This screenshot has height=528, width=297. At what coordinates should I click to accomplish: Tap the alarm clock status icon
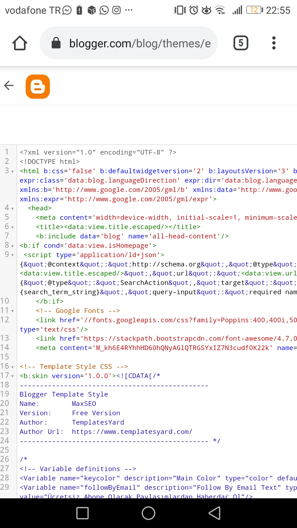coord(194,10)
